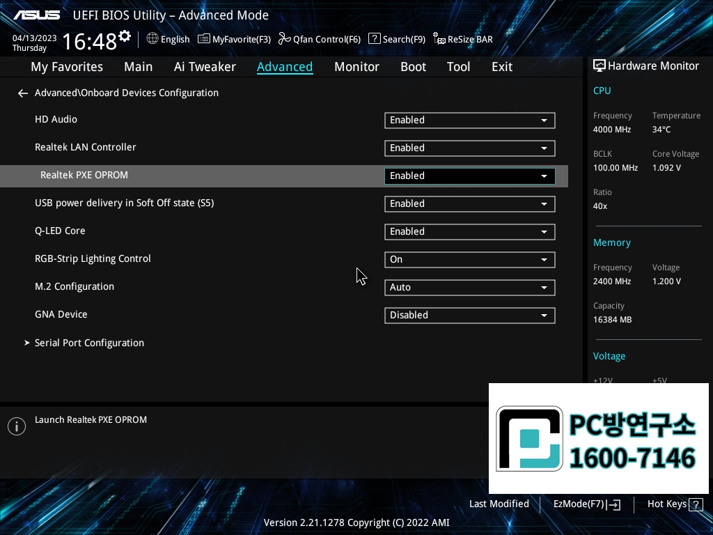The width and height of the screenshot is (713, 535).
Task: Open the Exit tab
Action: click(x=502, y=67)
